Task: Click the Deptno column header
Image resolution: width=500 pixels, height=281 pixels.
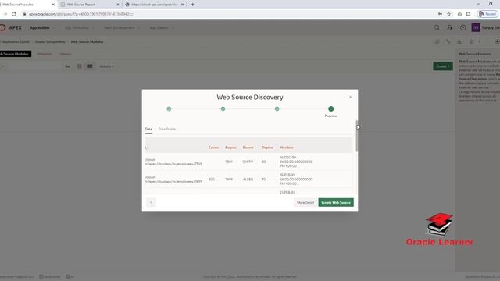Action: [267, 148]
